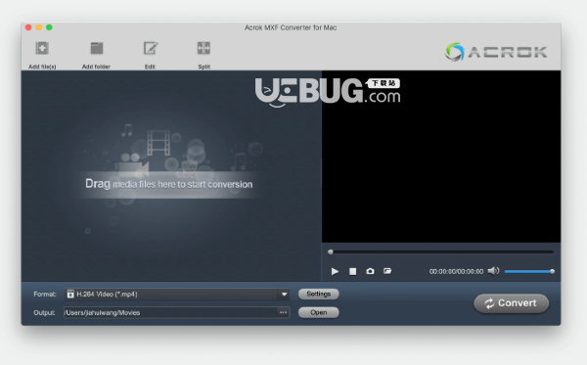Click the Add file(s) toolbar icon
The height and width of the screenshot is (365, 587).
pyautogui.click(x=42, y=48)
